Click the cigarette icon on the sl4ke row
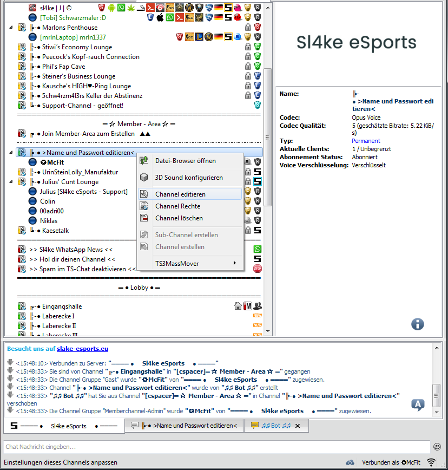Image resolution: width=448 pixels, height=470 pixels. pos(141,8)
